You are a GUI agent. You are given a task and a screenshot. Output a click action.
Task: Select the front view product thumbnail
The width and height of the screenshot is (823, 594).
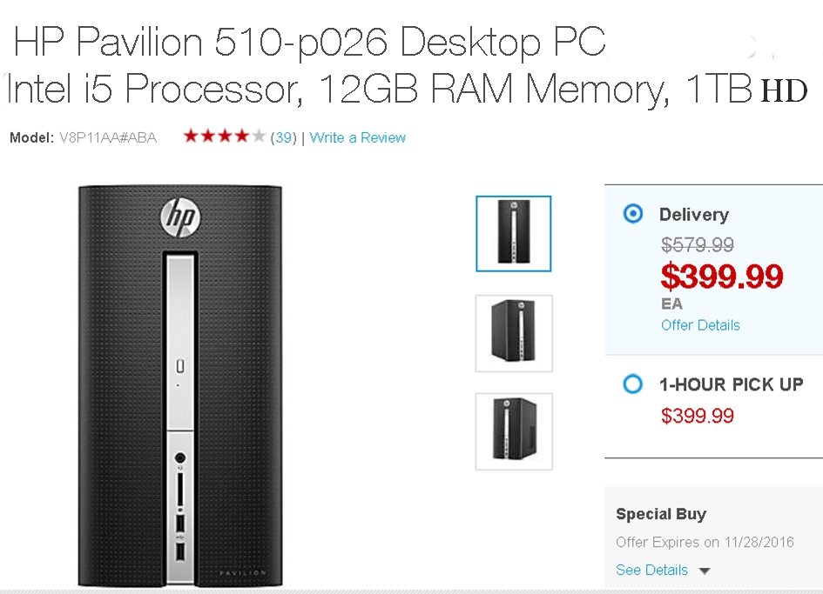click(x=513, y=234)
